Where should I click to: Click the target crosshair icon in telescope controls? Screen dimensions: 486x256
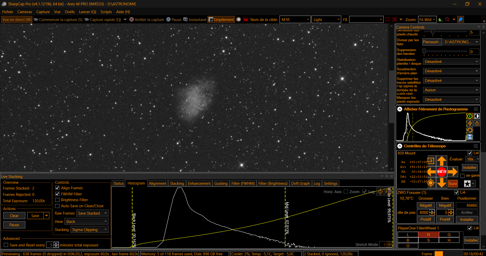pyautogui.click(x=431, y=183)
